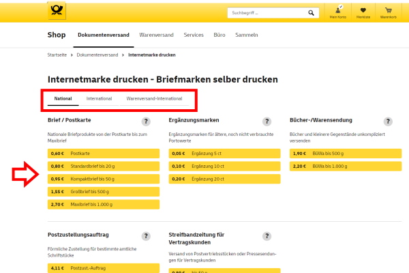409x273 pixels.
Task: Select the 0,60 € Postkarte product
Action: (x=104, y=154)
